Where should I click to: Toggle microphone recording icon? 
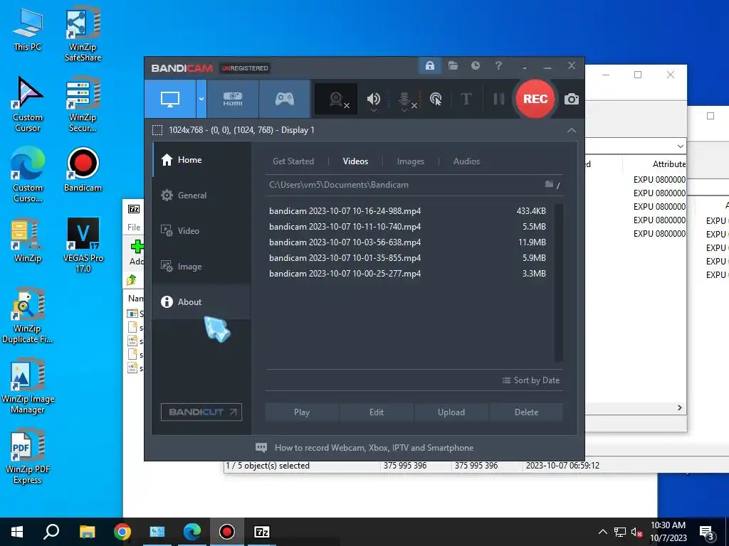[x=404, y=100]
